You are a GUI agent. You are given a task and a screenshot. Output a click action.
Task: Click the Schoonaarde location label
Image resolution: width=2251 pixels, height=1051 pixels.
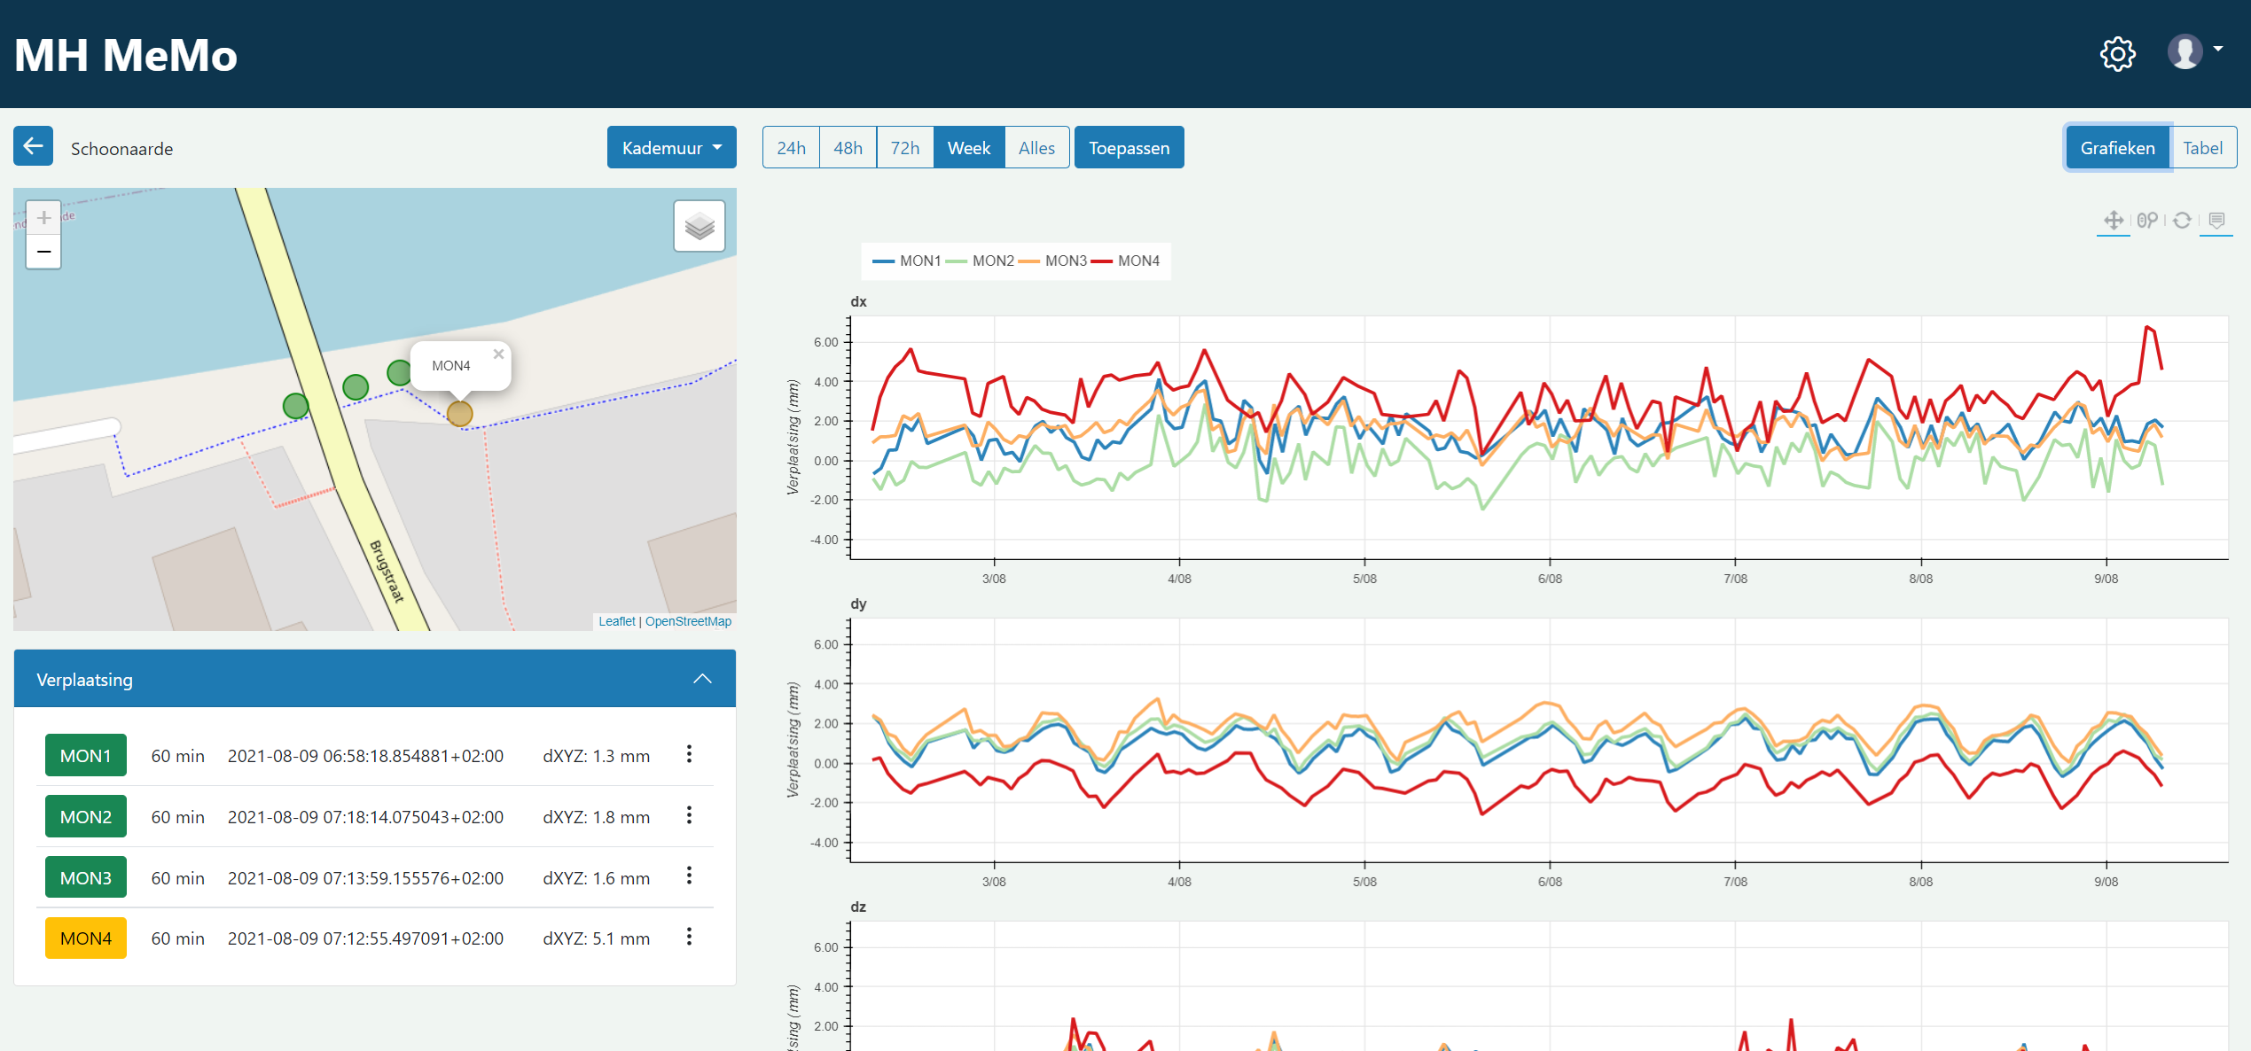(x=121, y=148)
